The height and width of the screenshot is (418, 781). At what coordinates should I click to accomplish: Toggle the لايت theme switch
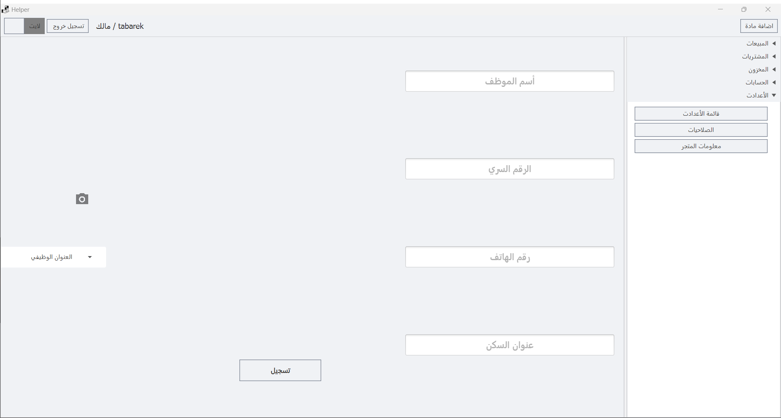tap(24, 26)
